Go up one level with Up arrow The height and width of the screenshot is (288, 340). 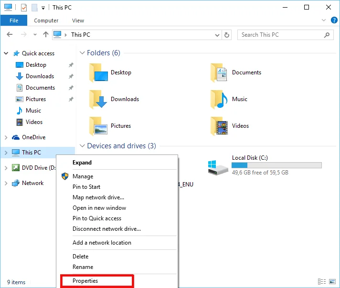tap(46, 34)
